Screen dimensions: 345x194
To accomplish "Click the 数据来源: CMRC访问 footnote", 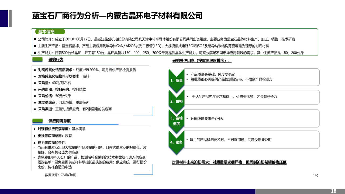I will [x=61, y=175].
